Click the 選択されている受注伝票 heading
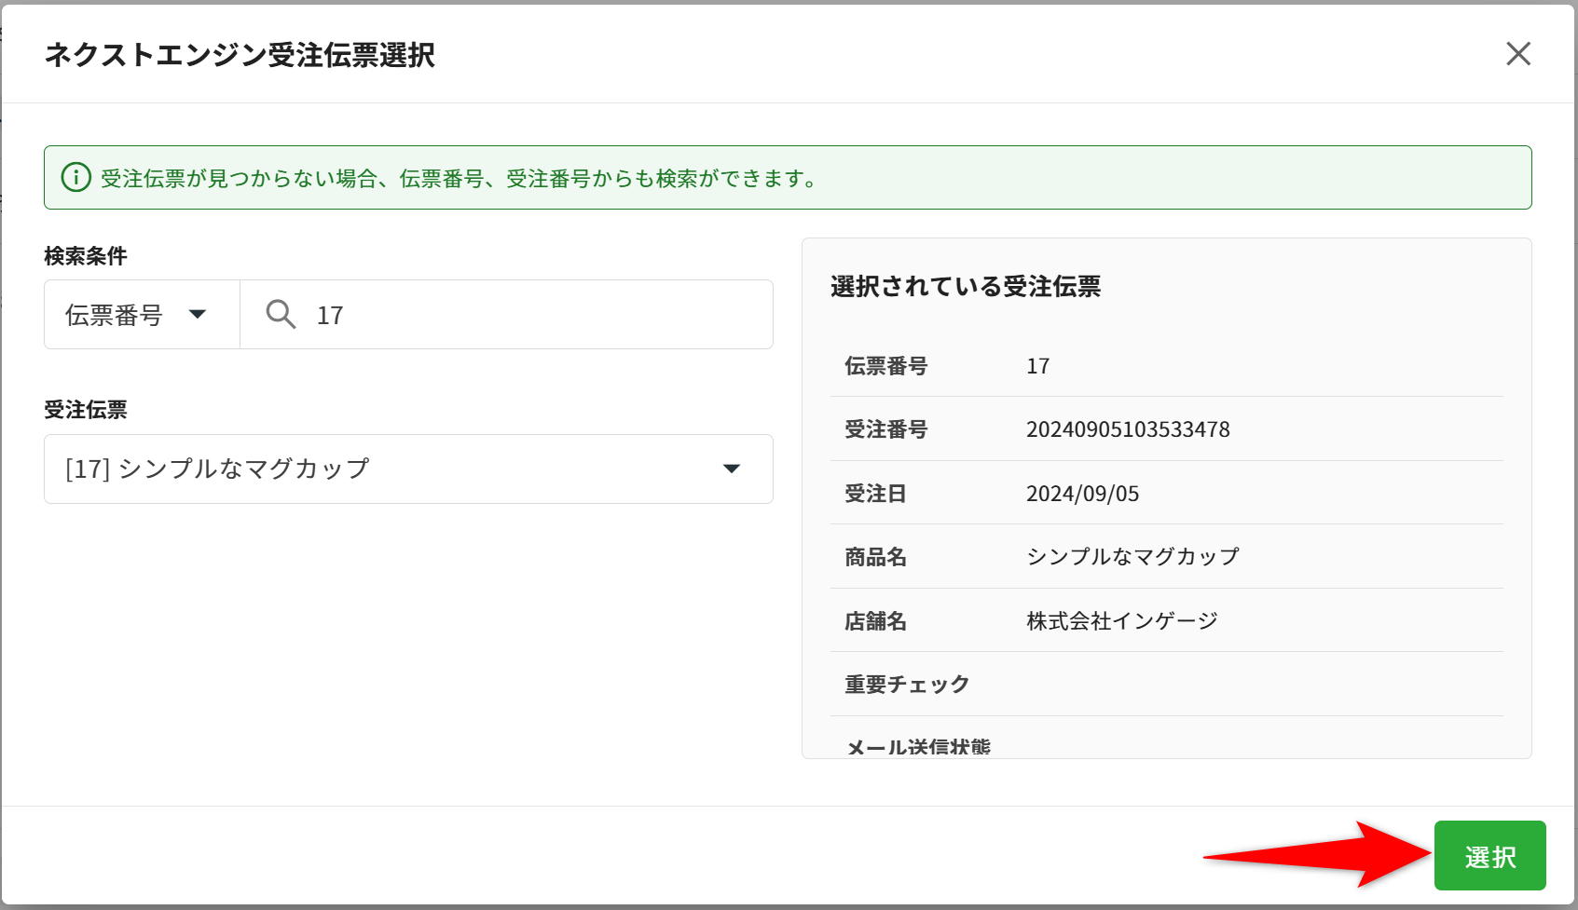The image size is (1578, 910). (x=966, y=286)
